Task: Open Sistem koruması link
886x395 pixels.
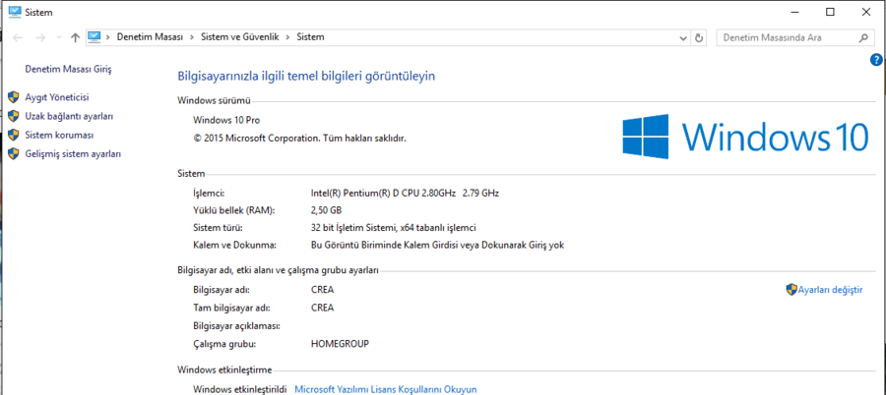Action: (x=59, y=135)
